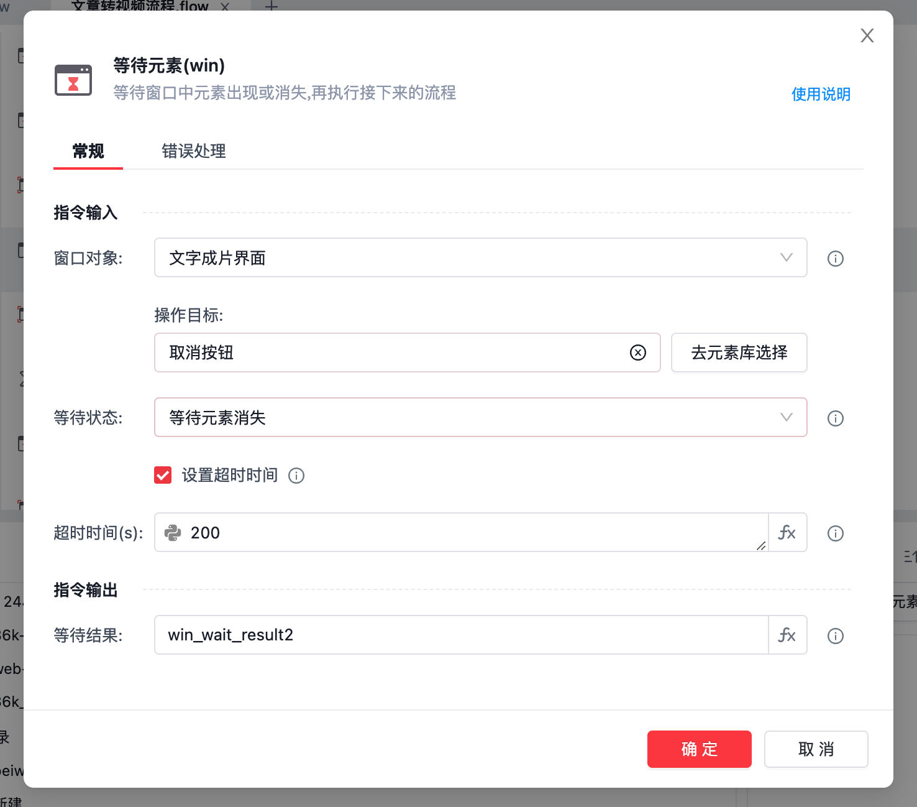Click the 确定 button
The width and height of the screenshot is (917, 807).
click(699, 749)
